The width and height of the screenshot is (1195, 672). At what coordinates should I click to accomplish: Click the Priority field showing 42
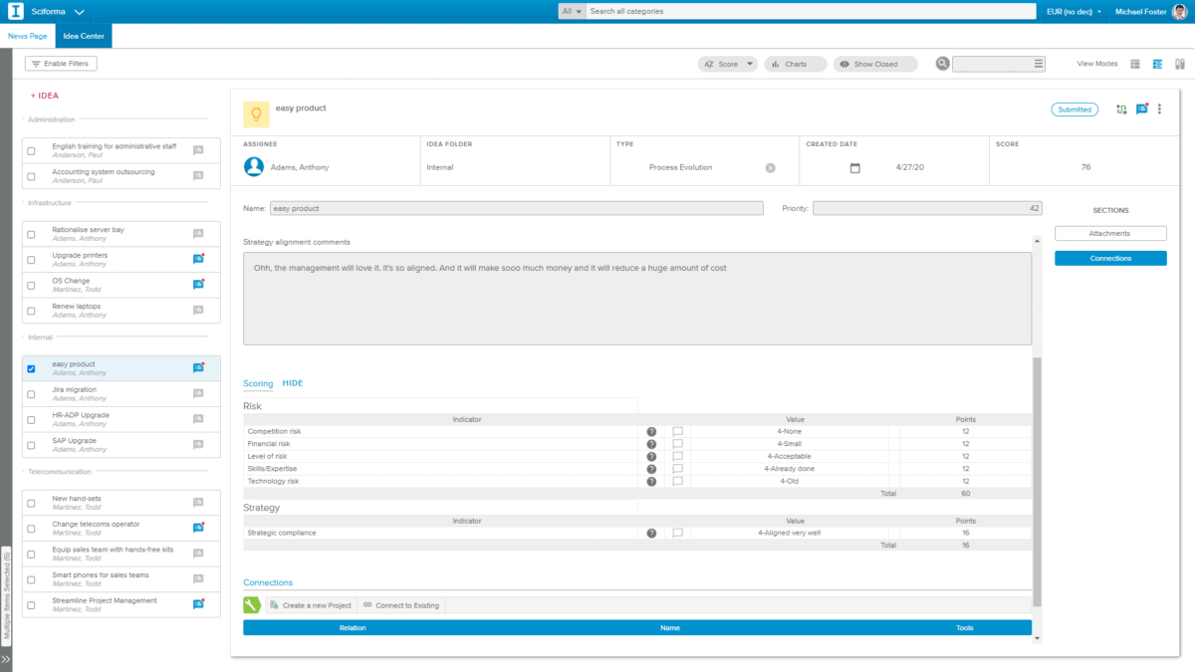coord(927,209)
